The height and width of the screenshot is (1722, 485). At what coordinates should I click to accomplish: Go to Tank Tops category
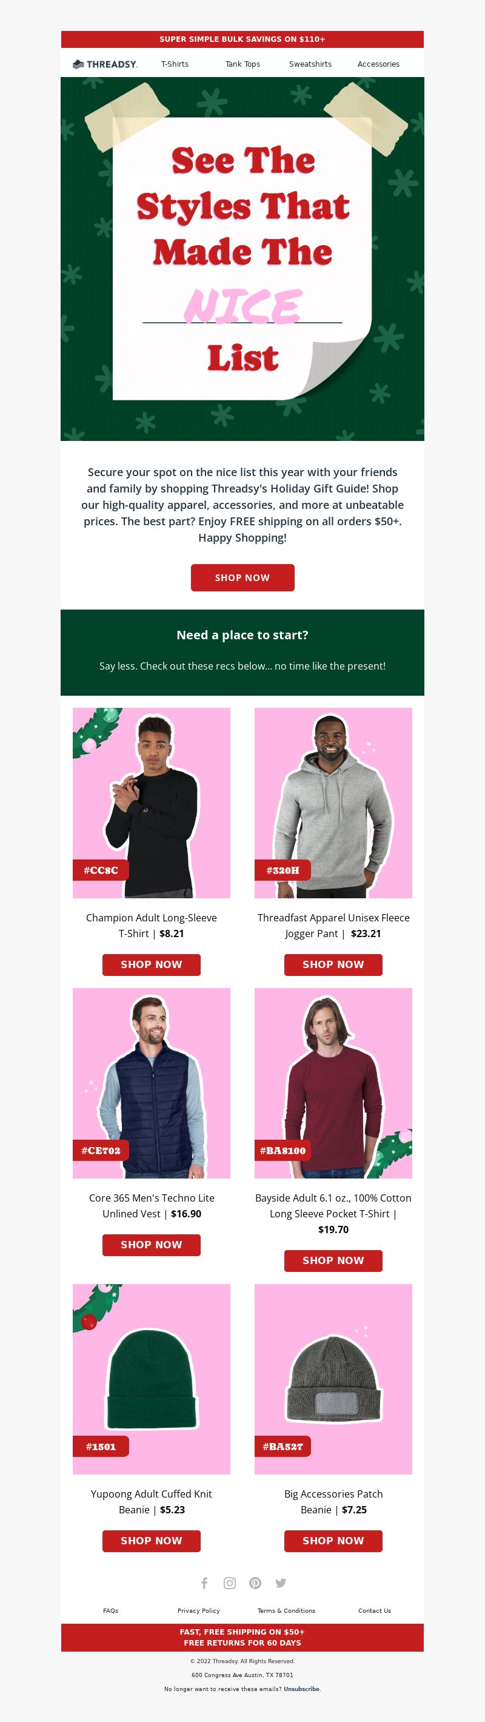tap(242, 64)
